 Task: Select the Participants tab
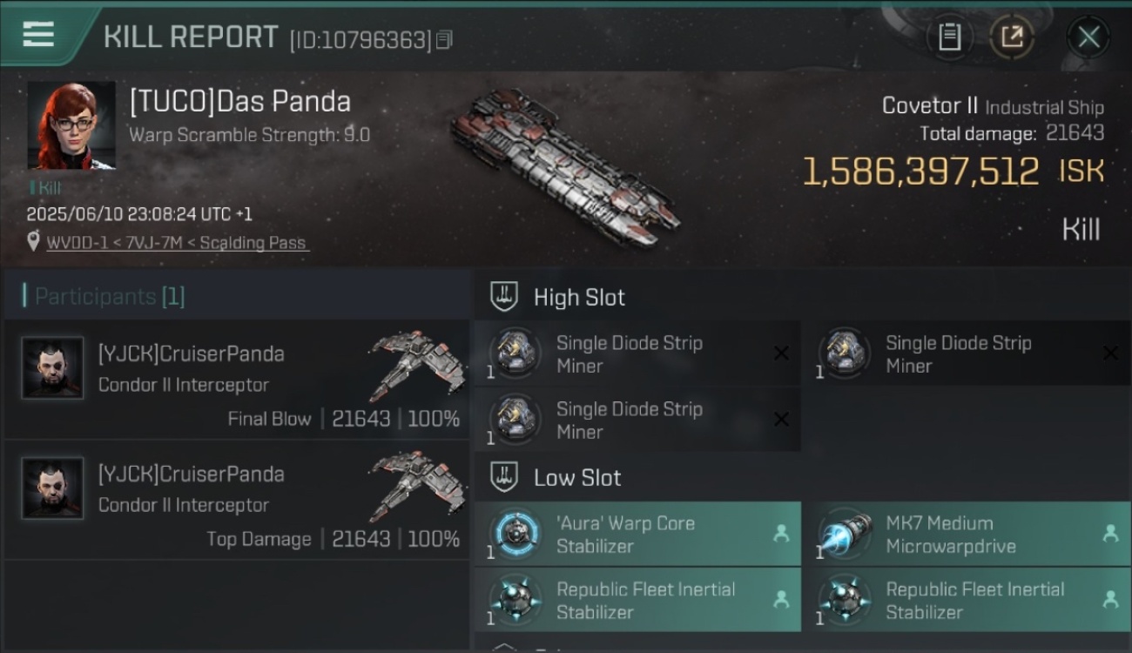click(109, 296)
